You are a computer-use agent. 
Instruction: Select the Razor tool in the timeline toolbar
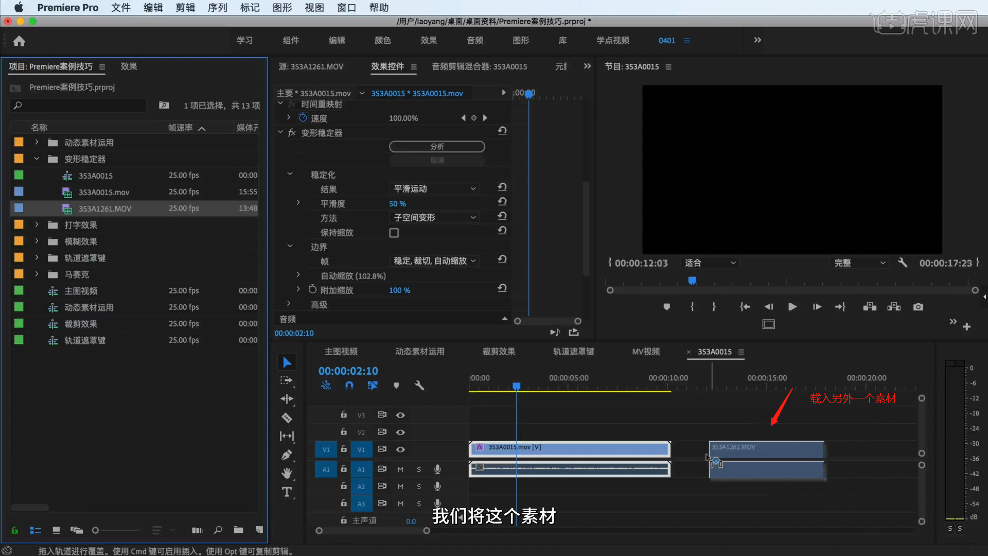pyautogui.click(x=287, y=418)
